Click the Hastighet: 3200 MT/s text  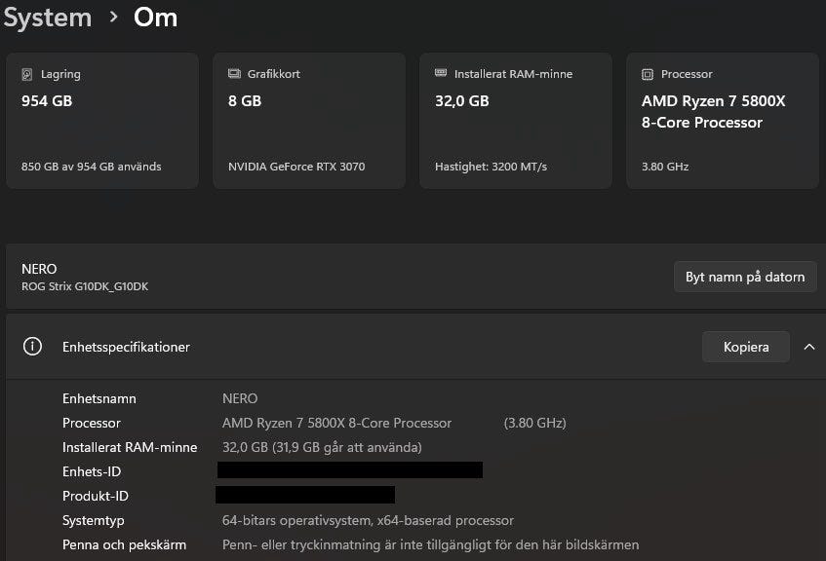pos(491,167)
